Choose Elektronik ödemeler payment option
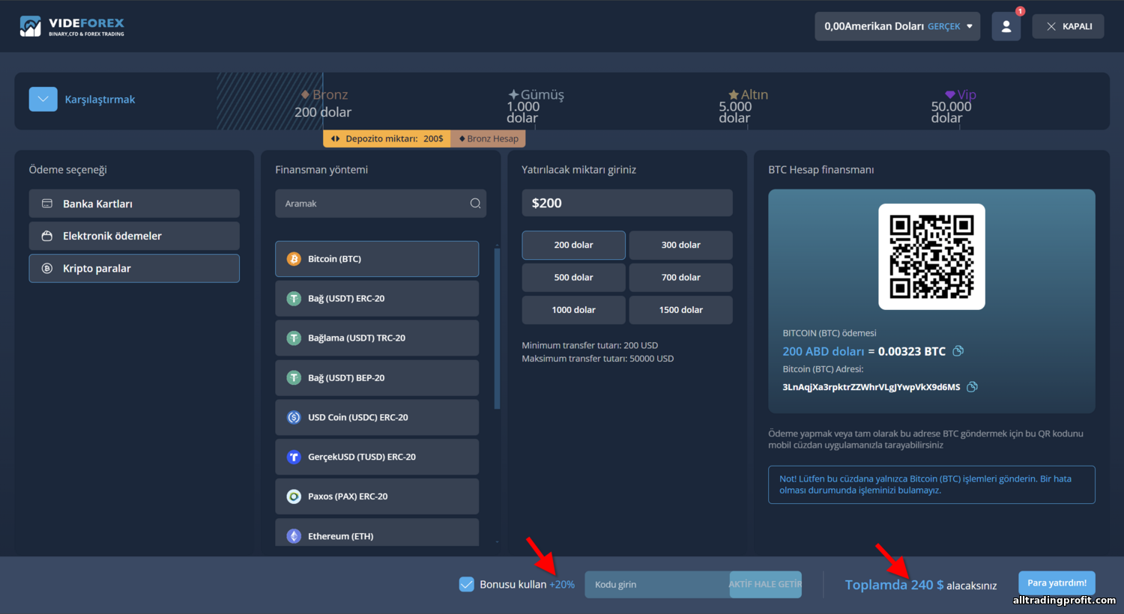Screen dimensions: 1124x614 click(134, 236)
